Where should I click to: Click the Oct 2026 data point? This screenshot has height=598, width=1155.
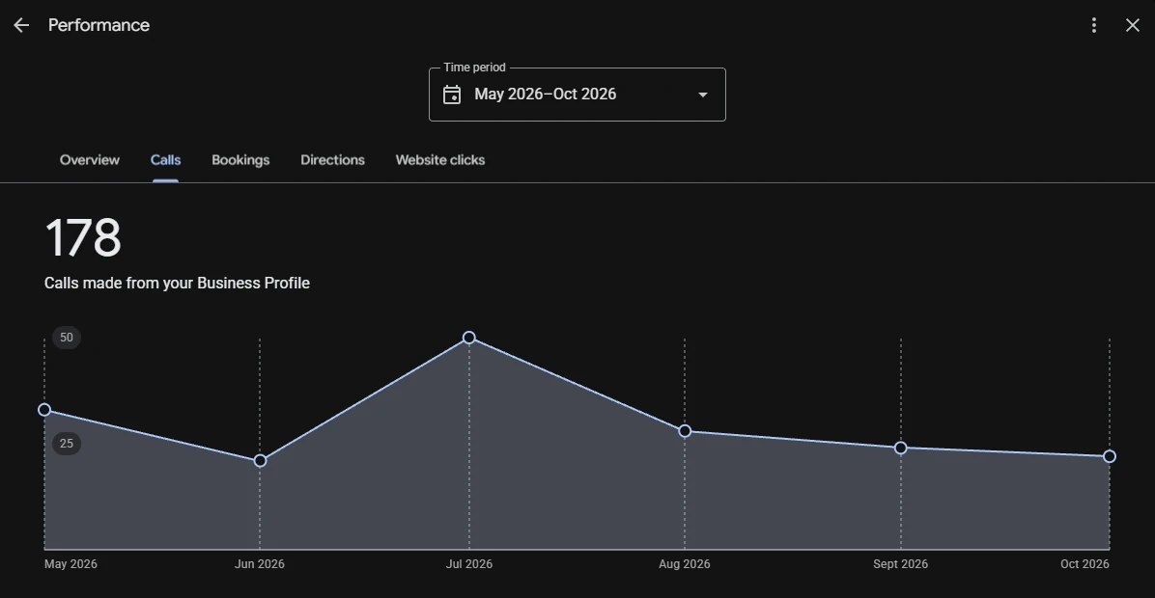[x=1110, y=457]
